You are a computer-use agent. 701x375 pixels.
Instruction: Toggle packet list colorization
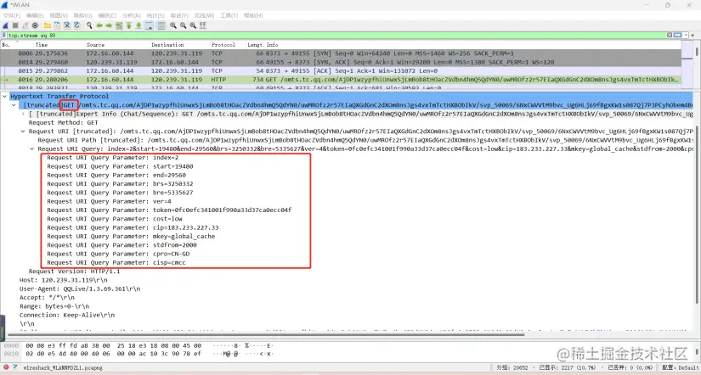[161, 25]
